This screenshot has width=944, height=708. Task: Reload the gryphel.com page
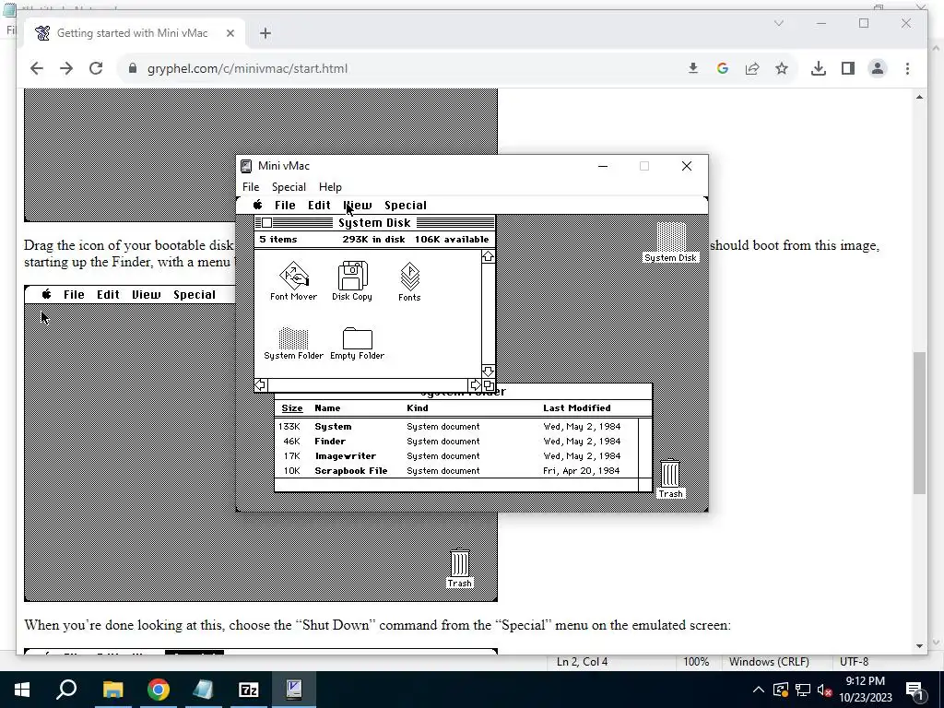96,68
